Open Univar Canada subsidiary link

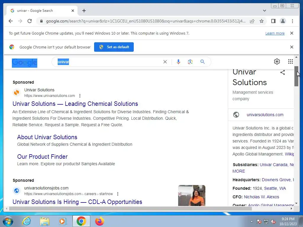click(273, 165)
